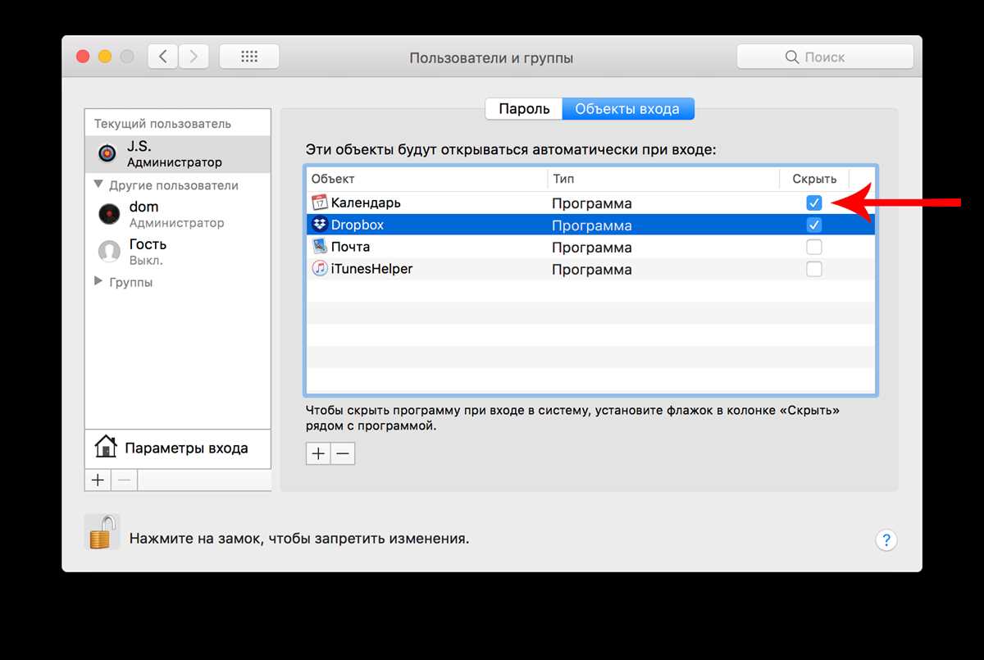Image resolution: width=984 pixels, height=660 pixels.
Task: Add a login item with plus button
Action: [318, 453]
